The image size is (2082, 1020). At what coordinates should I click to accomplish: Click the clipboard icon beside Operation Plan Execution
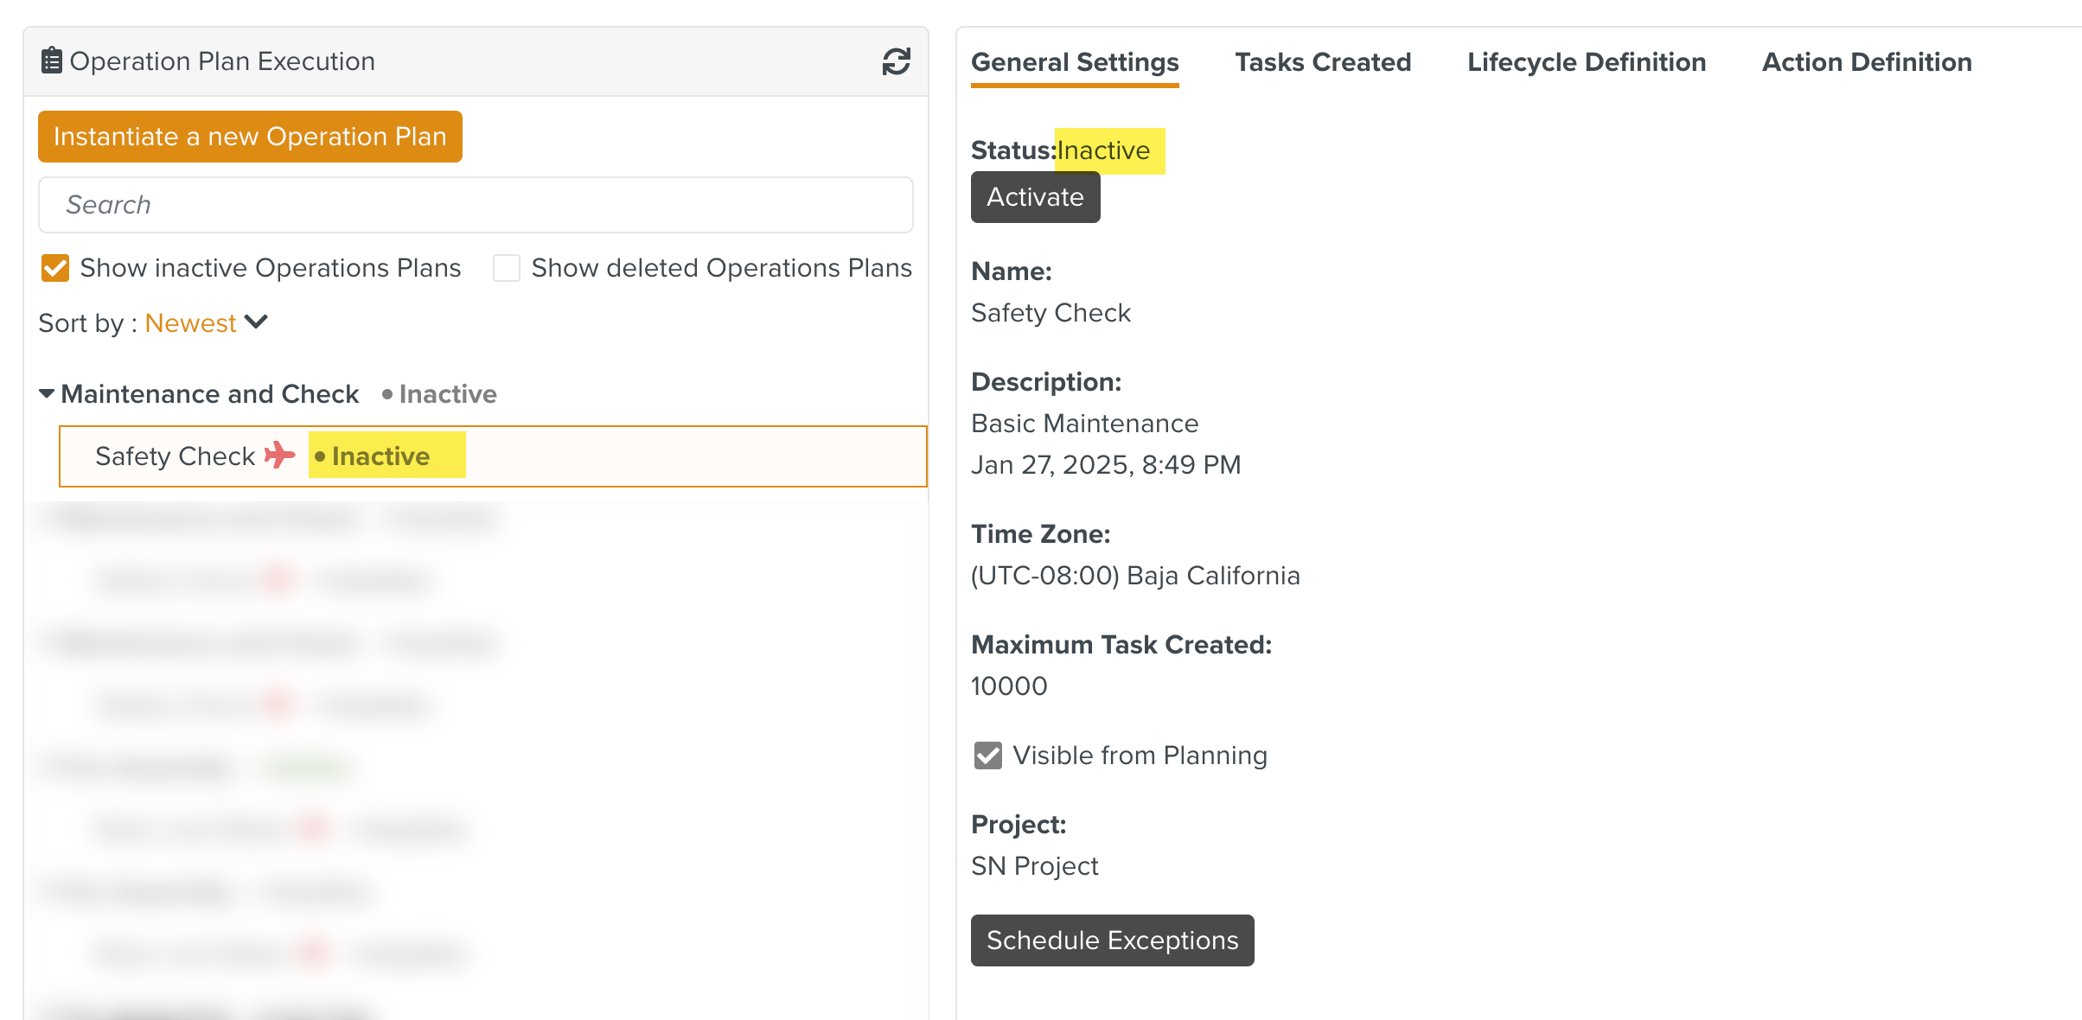52,61
